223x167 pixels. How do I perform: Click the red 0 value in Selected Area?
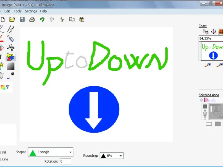tap(207, 100)
